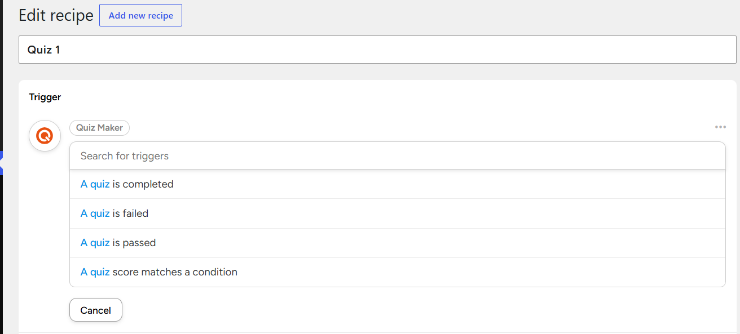Screen dimensions: 740x334
Task: Choose 'A quiz is completed' trigger
Action: [397, 184]
